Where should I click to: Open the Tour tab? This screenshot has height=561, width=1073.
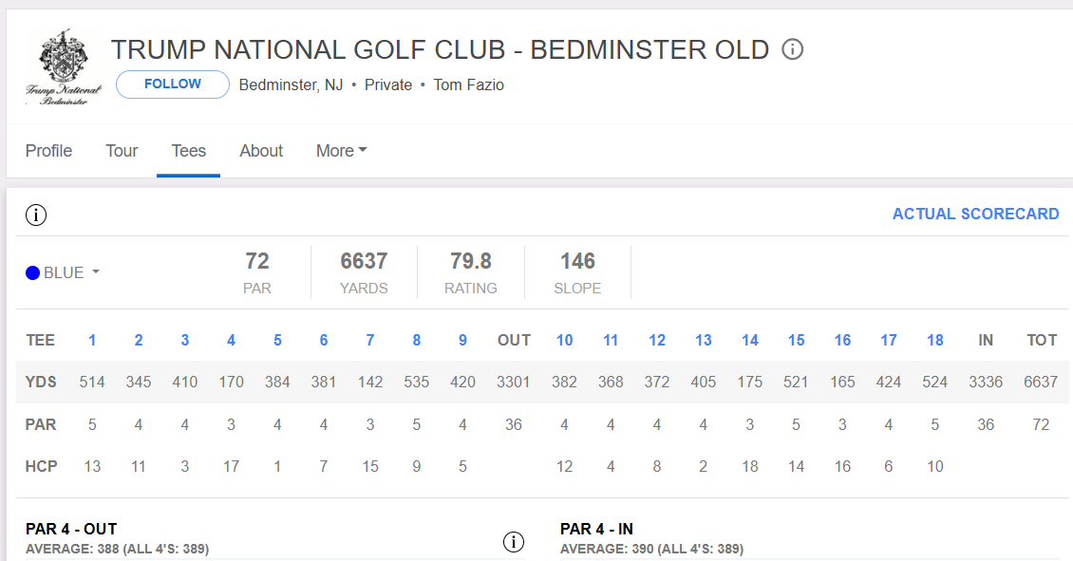(122, 151)
